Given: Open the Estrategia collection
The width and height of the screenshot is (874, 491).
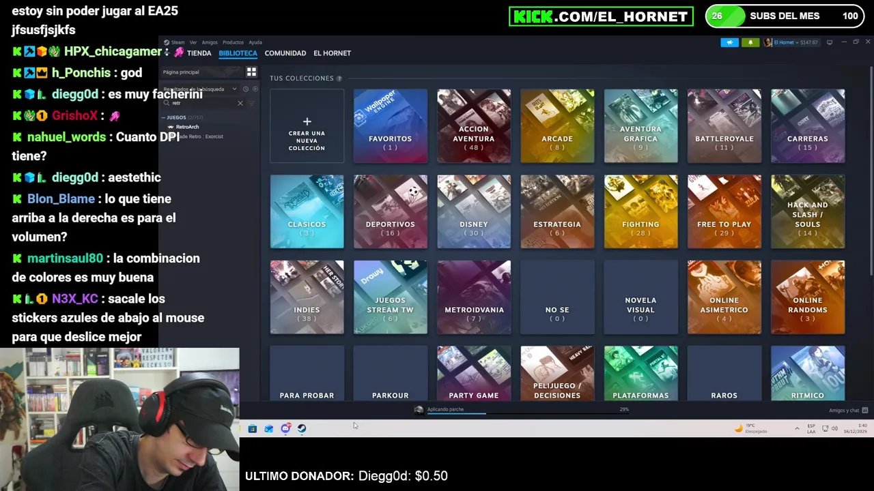Looking at the screenshot, I should [557, 211].
